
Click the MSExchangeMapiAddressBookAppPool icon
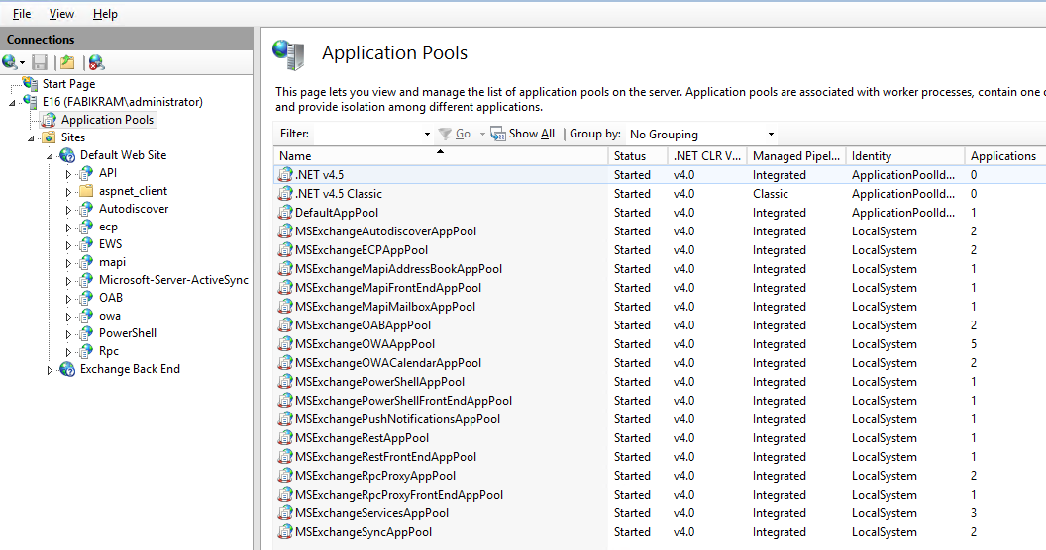[285, 268]
